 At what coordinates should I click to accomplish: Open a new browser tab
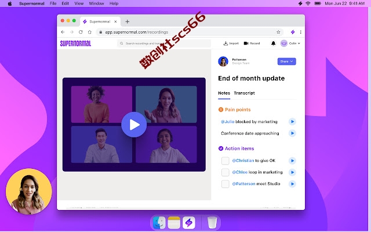(128, 21)
